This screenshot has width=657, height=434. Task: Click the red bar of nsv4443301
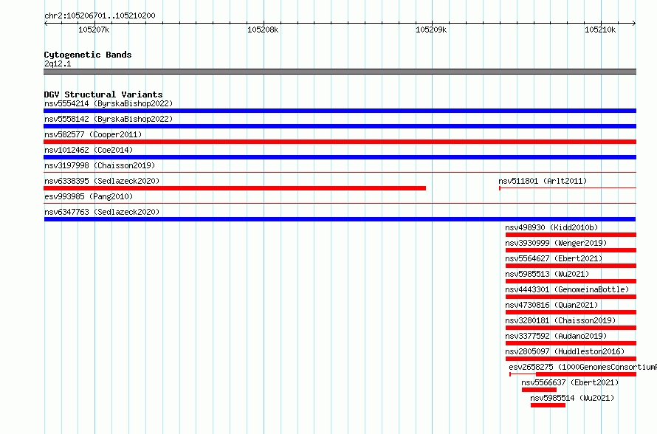coord(571,297)
